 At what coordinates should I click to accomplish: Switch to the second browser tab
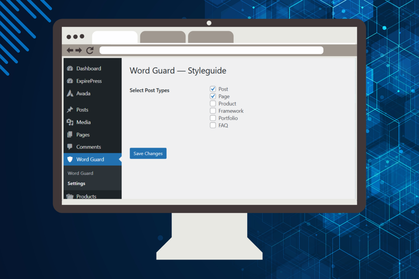coord(163,37)
